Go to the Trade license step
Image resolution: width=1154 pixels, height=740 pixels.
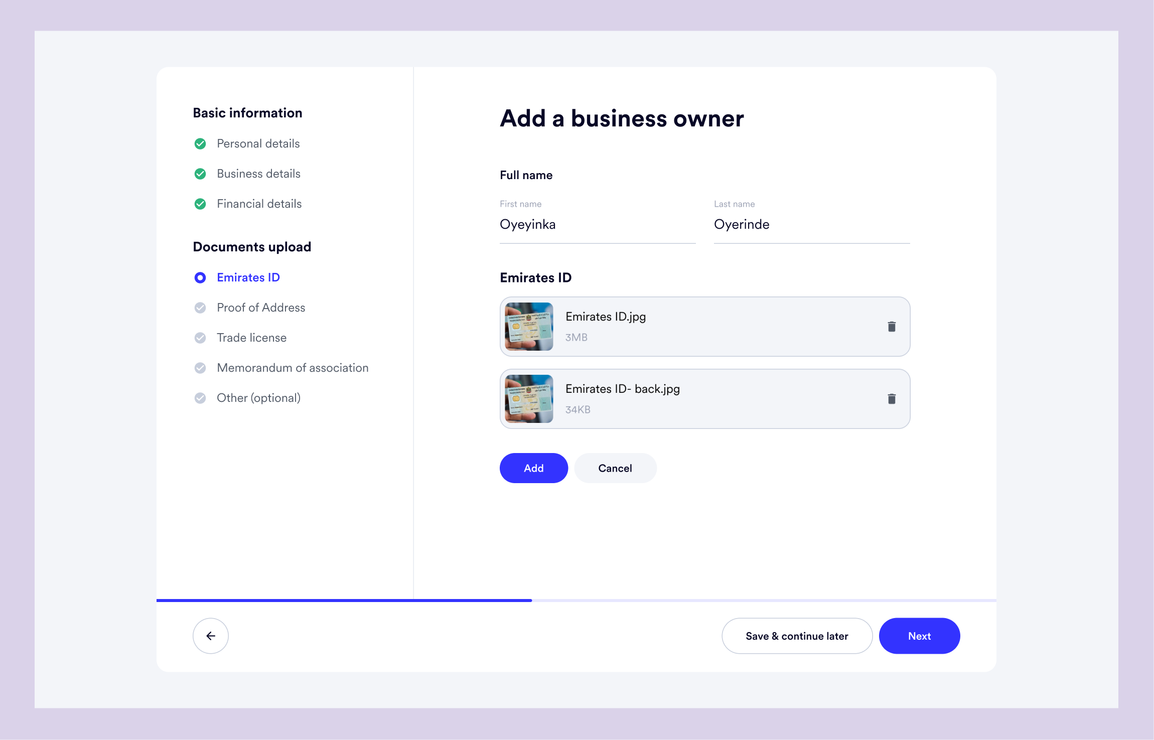point(251,338)
